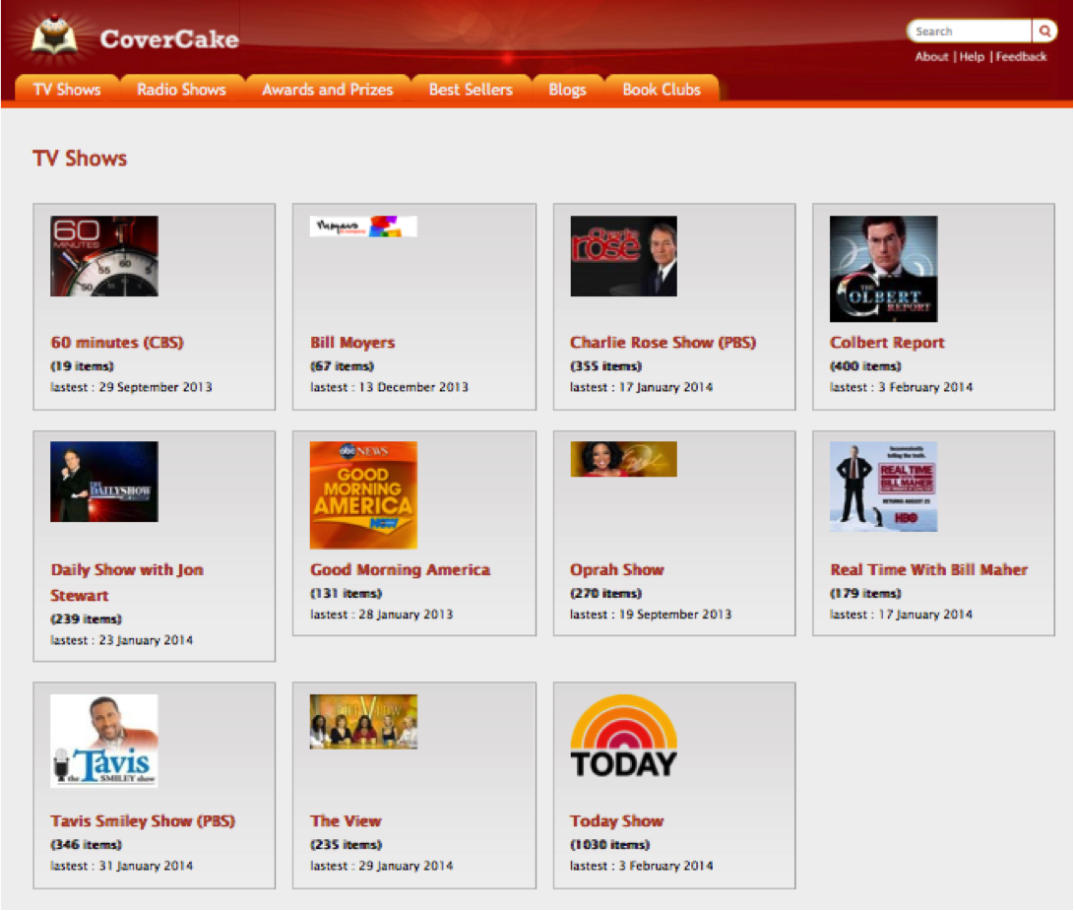Click the (346 items) count text

pyautogui.click(x=86, y=844)
